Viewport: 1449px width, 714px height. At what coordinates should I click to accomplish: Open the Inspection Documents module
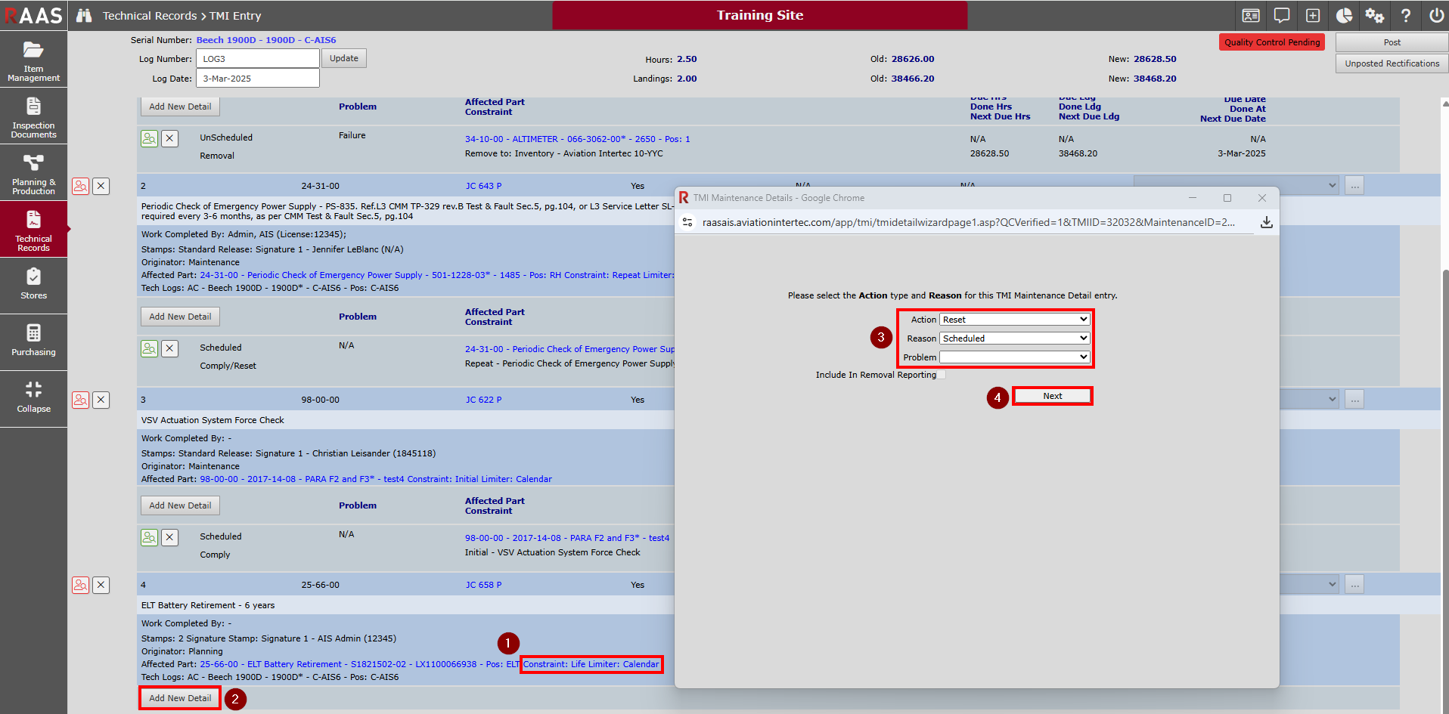point(33,117)
